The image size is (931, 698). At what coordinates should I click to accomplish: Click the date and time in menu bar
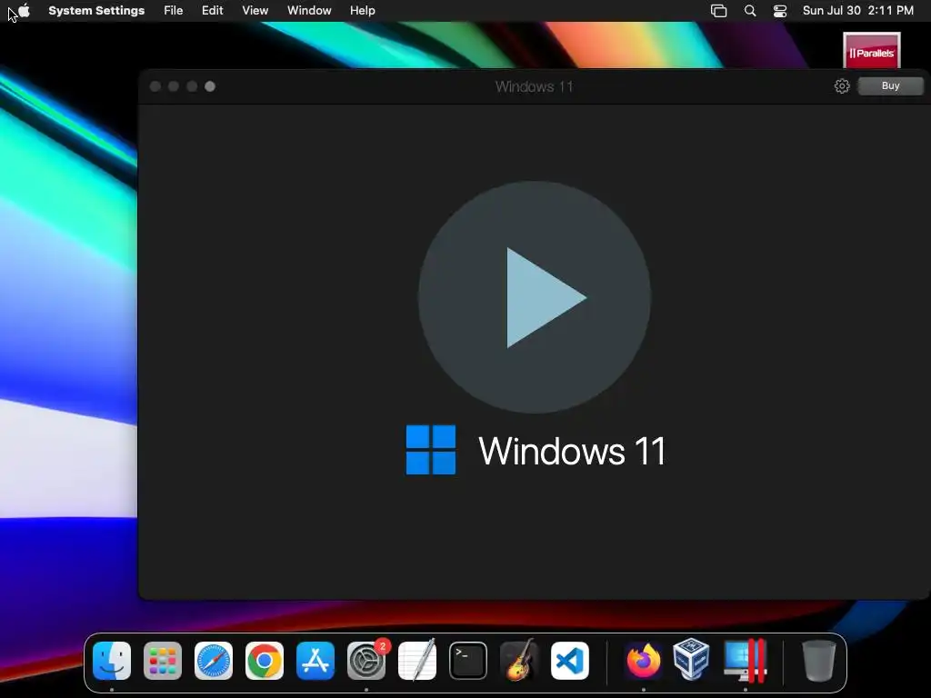pos(858,10)
